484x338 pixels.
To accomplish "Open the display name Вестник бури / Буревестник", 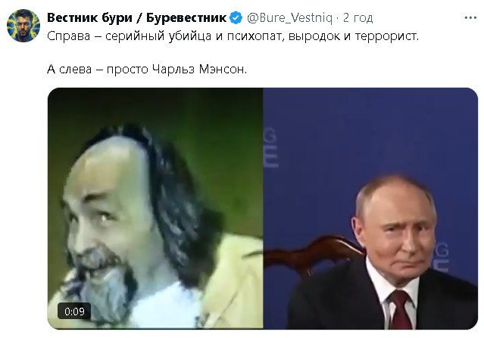I will click(137, 18).
